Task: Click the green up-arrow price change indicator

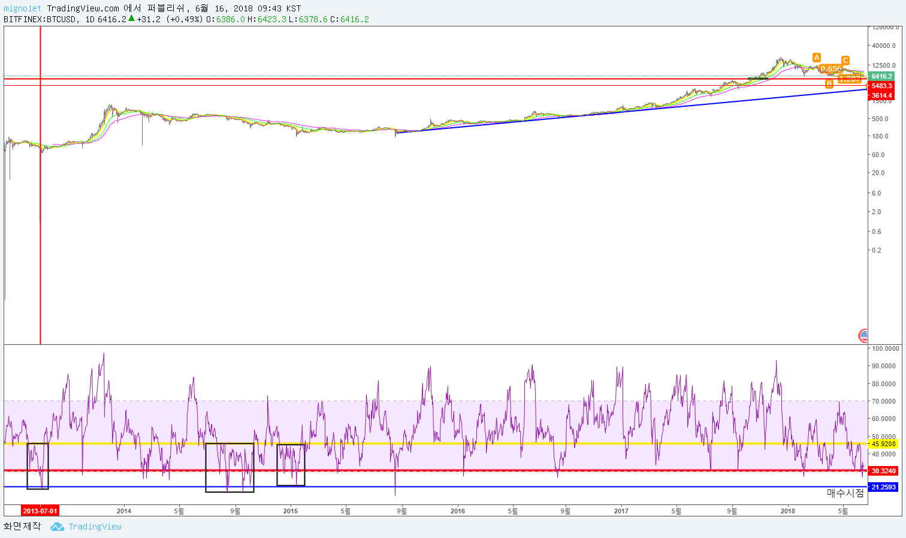Action: (131, 19)
